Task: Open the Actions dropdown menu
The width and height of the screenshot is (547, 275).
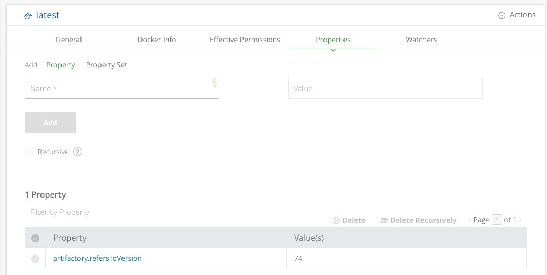Action: pyautogui.click(x=517, y=15)
